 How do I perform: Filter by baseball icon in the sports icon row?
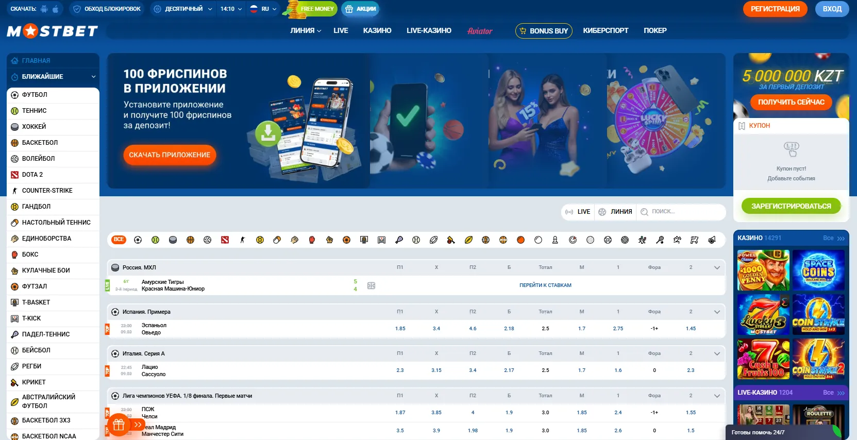tap(416, 240)
